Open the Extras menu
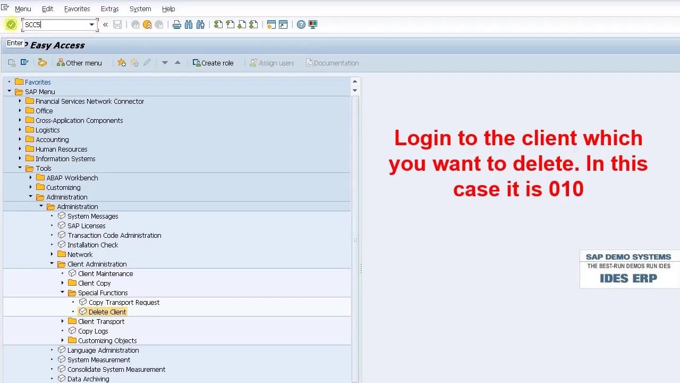This screenshot has width=680, height=383. coord(110,9)
